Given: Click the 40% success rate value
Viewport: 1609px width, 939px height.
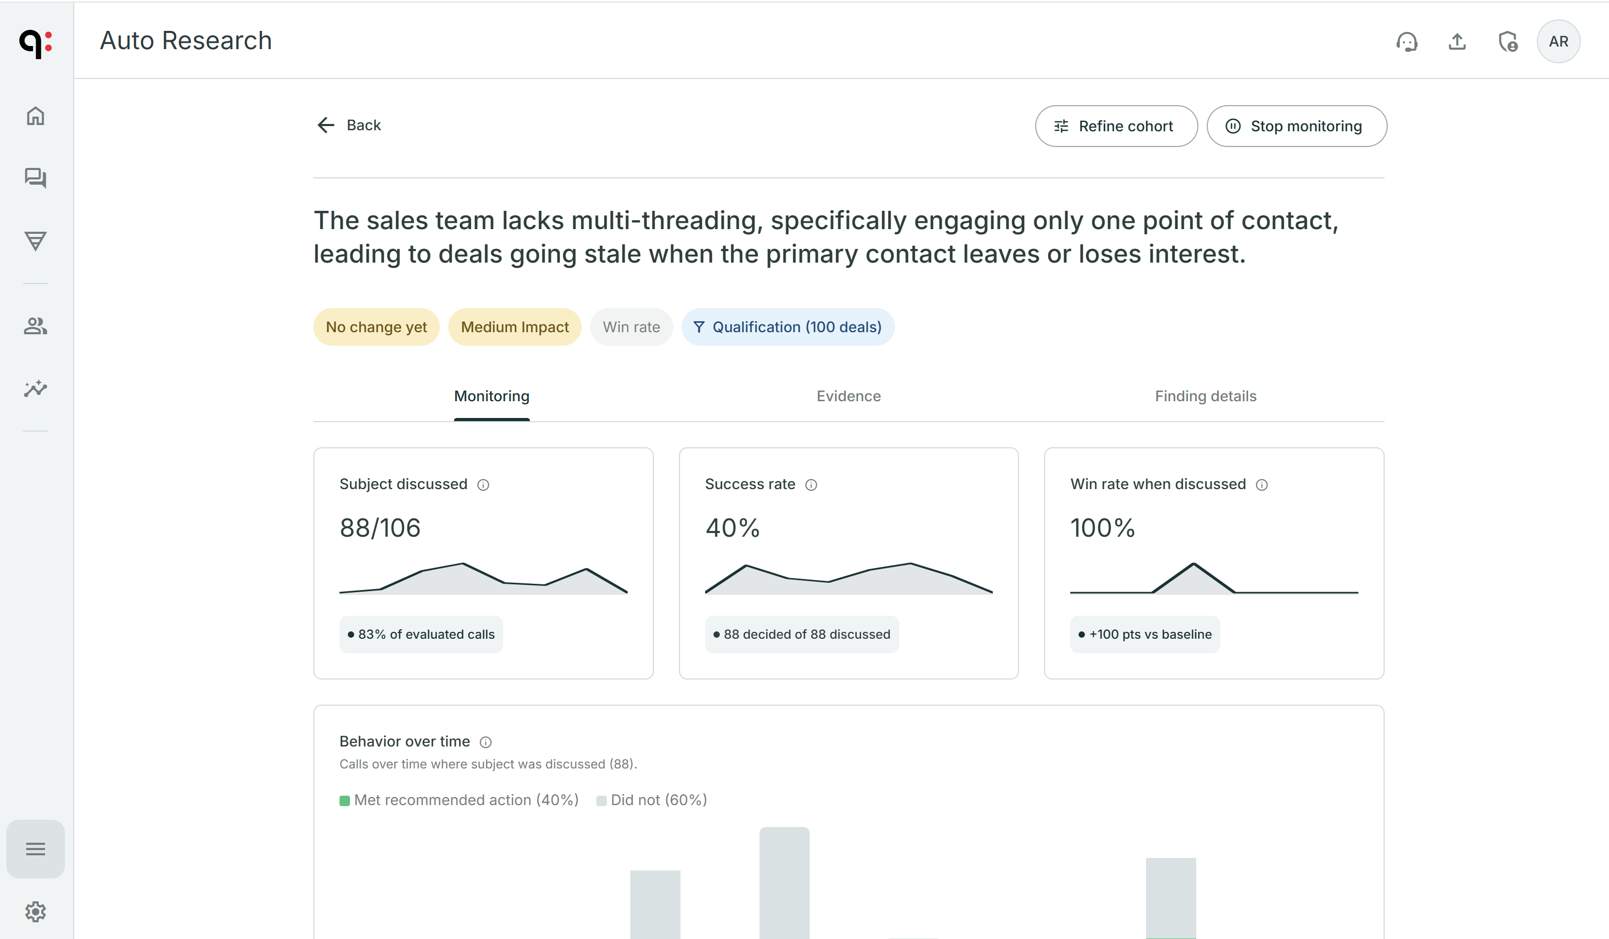Looking at the screenshot, I should [732, 528].
